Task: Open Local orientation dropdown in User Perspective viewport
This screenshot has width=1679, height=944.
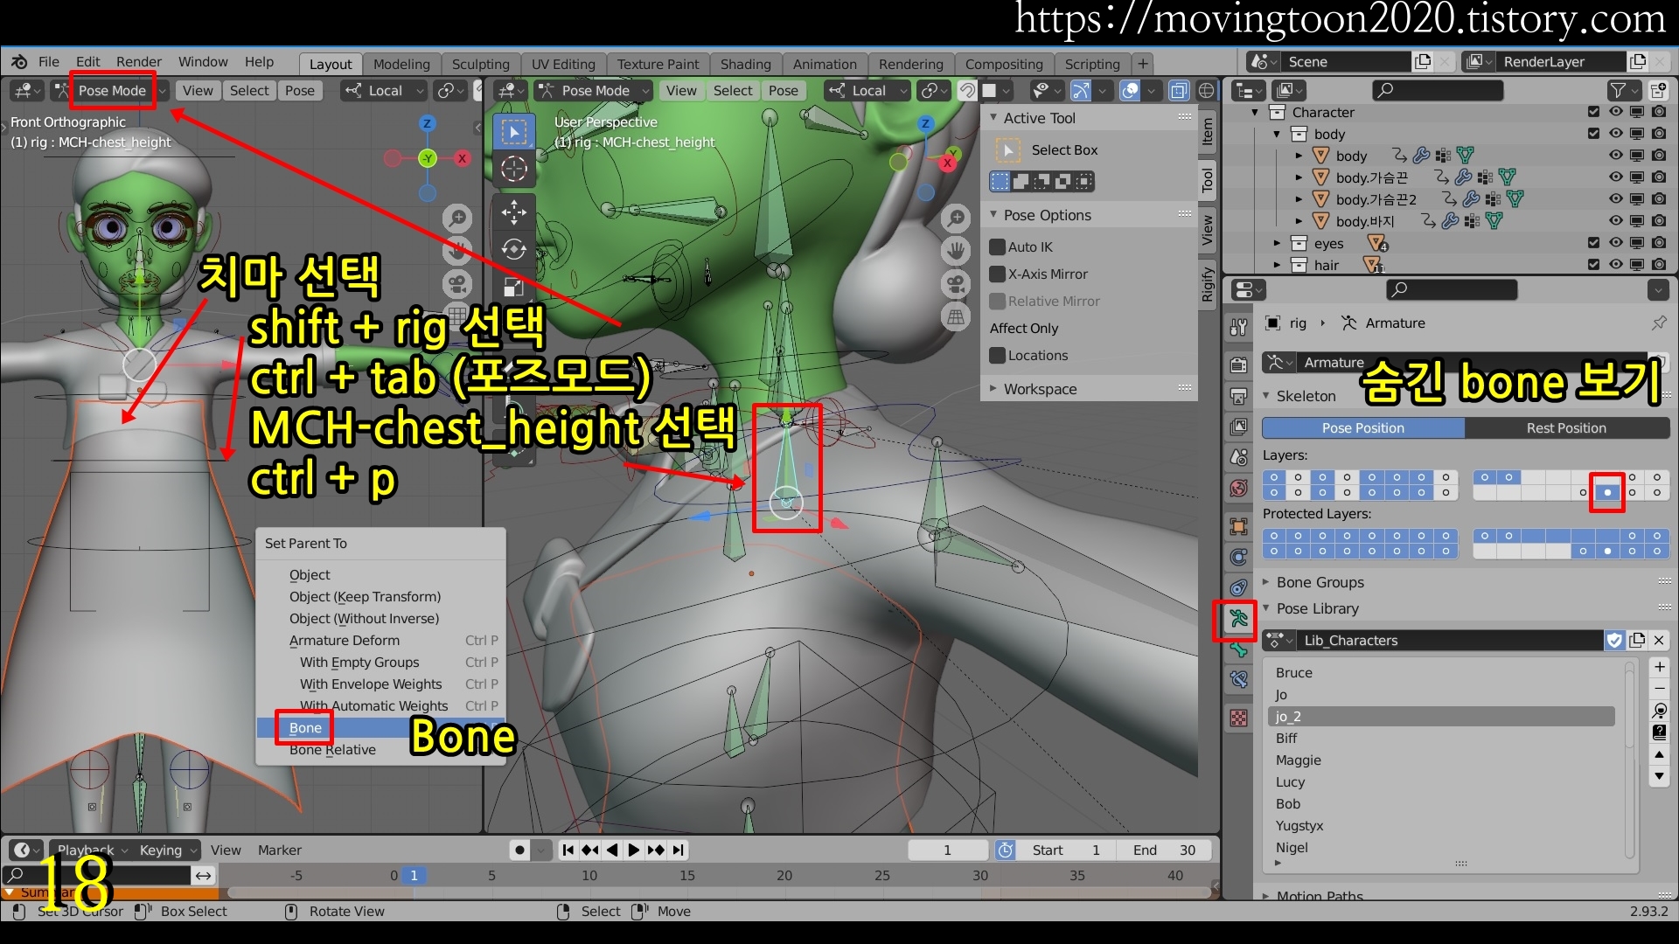Action: (x=867, y=90)
